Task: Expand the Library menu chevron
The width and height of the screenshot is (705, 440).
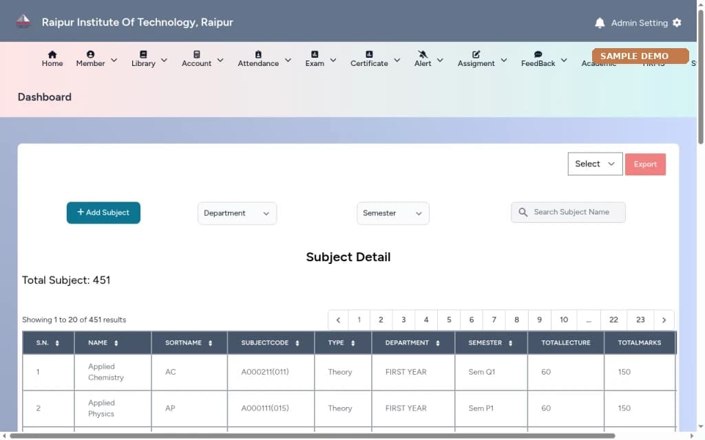Action: [x=164, y=60]
